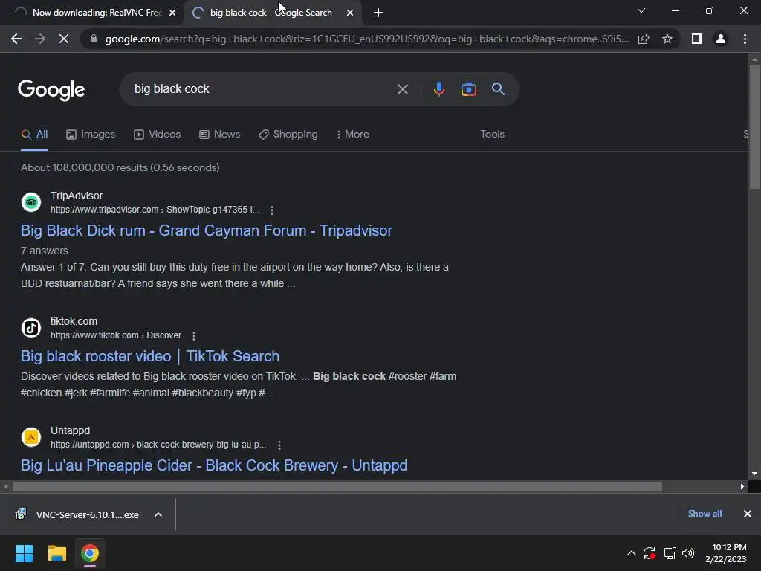Select the News results tab

[x=220, y=135]
